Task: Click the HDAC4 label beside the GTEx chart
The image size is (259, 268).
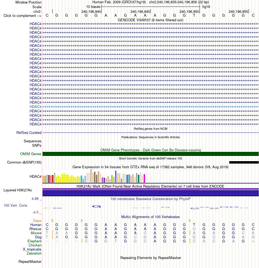Action: pyautogui.click(x=35, y=177)
